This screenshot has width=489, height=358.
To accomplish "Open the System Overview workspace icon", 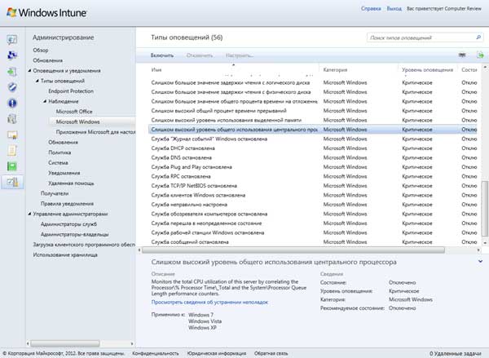I will click(x=12, y=40).
